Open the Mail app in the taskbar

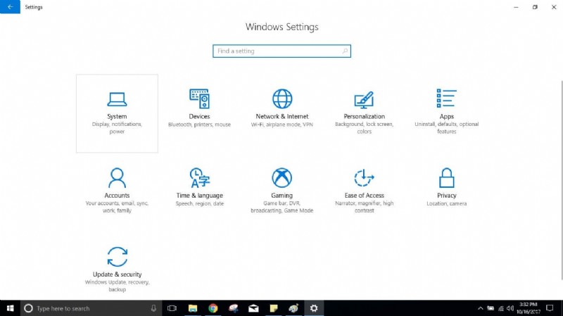pos(253,308)
